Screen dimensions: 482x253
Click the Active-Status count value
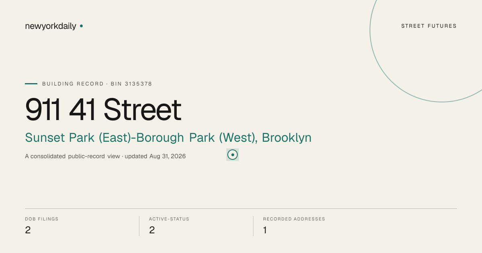pos(152,230)
